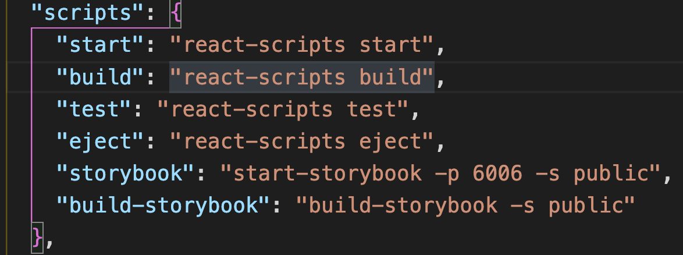Click the "react-scripts start" value
Viewport: 683px width, 255px height.
click(x=301, y=45)
